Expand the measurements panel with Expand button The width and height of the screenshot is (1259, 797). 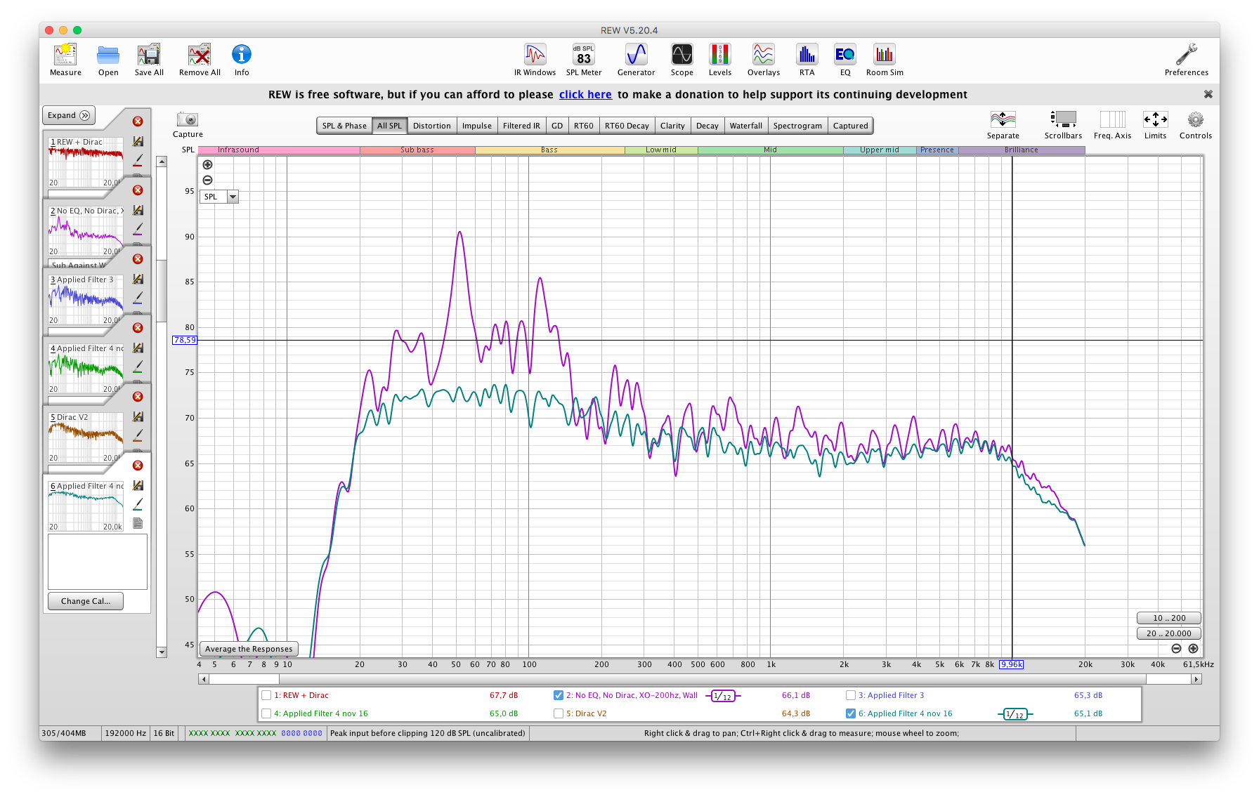click(x=69, y=115)
